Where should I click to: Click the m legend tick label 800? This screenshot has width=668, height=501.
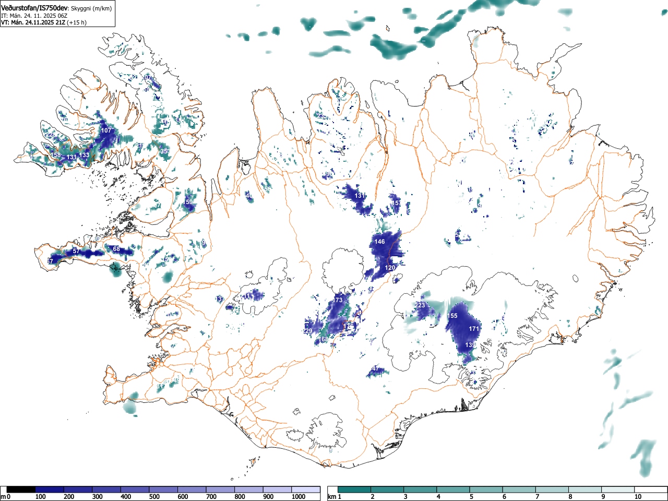(240, 497)
